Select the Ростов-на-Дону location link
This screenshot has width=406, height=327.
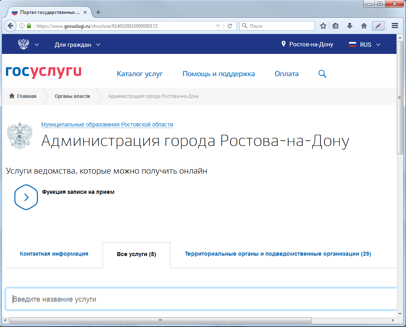coord(307,45)
